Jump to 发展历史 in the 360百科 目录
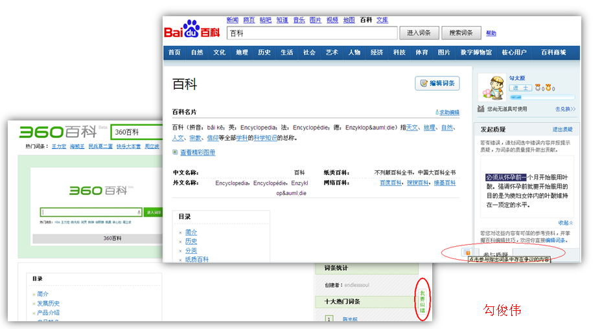This screenshot has width=602, height=329. click(49, 303)
